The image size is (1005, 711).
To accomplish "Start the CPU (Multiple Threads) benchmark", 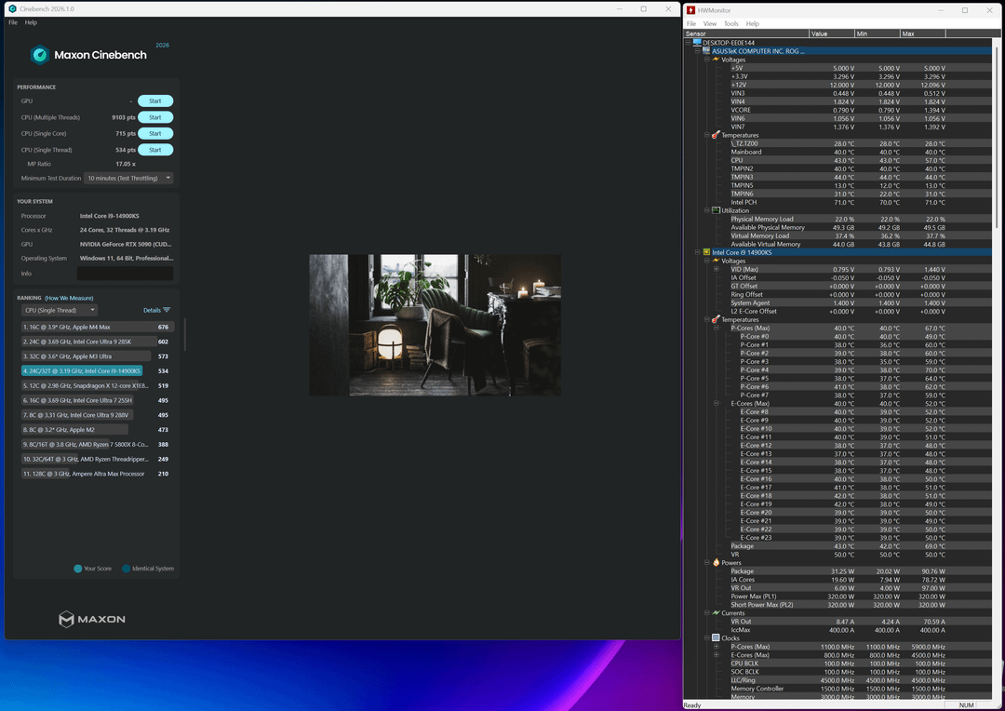I will pyautogui.click(x=155, y=117).
